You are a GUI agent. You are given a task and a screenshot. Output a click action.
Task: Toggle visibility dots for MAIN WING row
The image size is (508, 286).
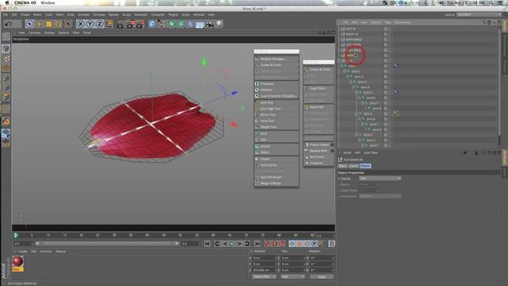(x=389, y=40)
